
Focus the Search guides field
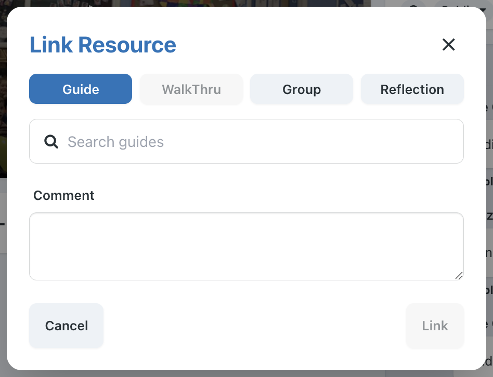pos(260,142)
